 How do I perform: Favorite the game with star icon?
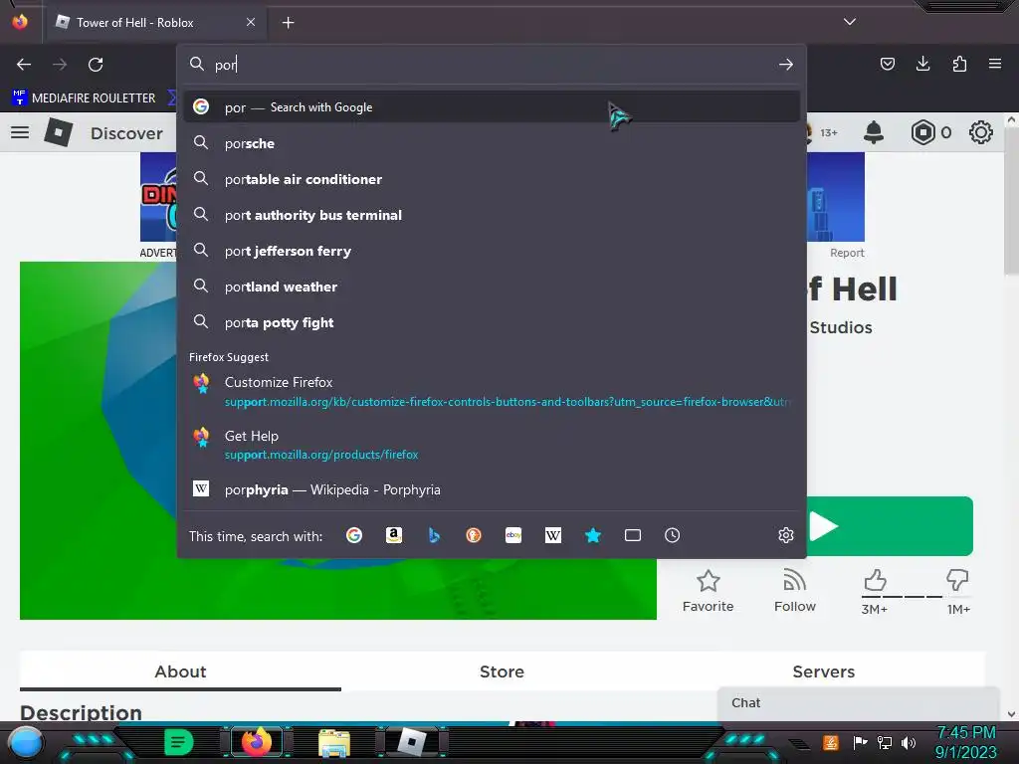click(708, 591)
